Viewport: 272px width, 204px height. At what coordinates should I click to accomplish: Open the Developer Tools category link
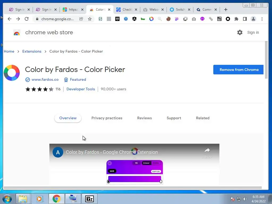point(81,89)
